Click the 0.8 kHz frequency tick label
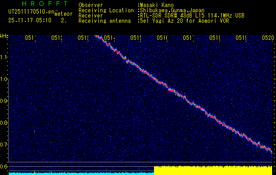This screenshot has height=175, width=276. coord(4,122)
